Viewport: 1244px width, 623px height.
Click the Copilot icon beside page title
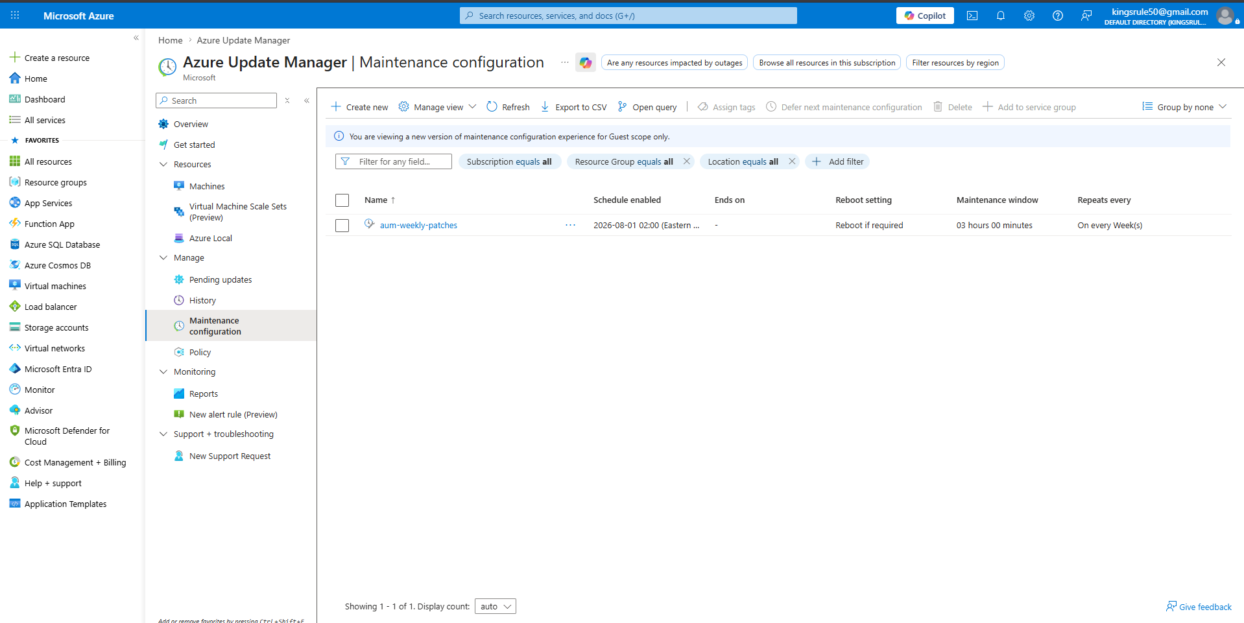pos(586,62)
